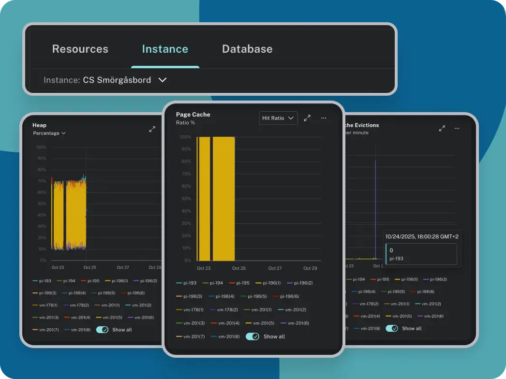Toggle Show all in Heap panel
The width and height of the screenshot is (506, 379).
click(102, 330)
